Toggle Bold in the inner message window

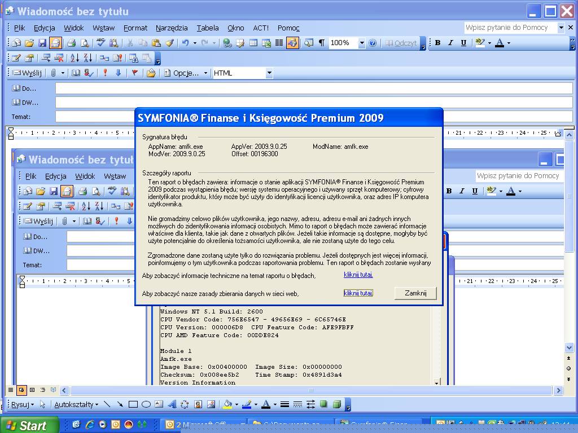coord(449,191)
